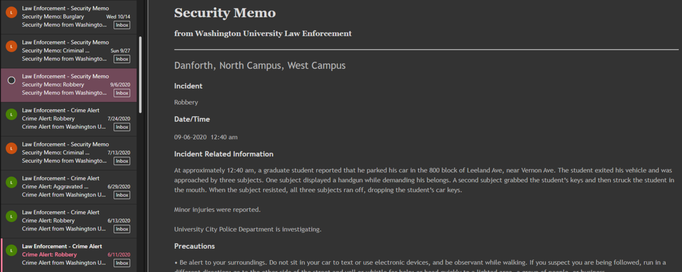Click the avatar on the Aggravated Crime Alert
The image size is (682, 272).
tap(11, 182)
